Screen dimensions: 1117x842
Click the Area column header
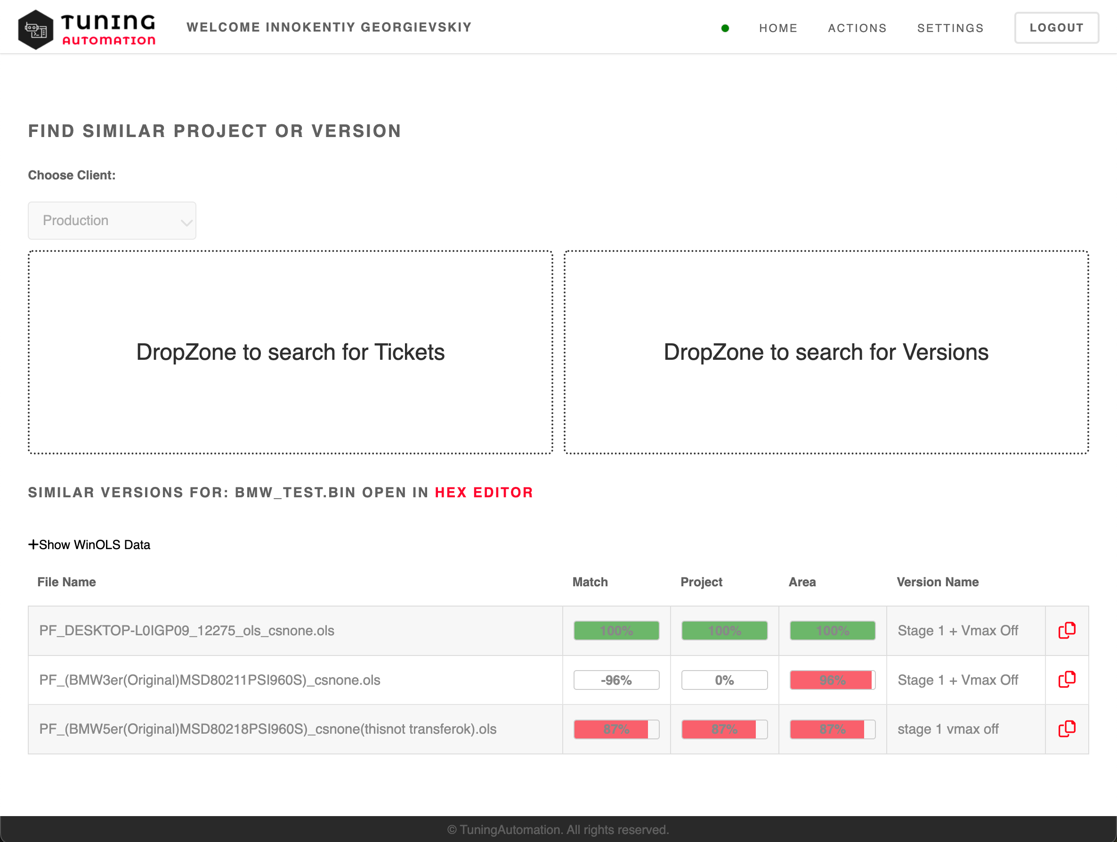(802, 582)
